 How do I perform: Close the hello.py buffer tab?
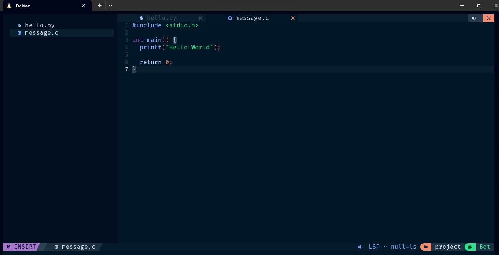click(201, 18)
